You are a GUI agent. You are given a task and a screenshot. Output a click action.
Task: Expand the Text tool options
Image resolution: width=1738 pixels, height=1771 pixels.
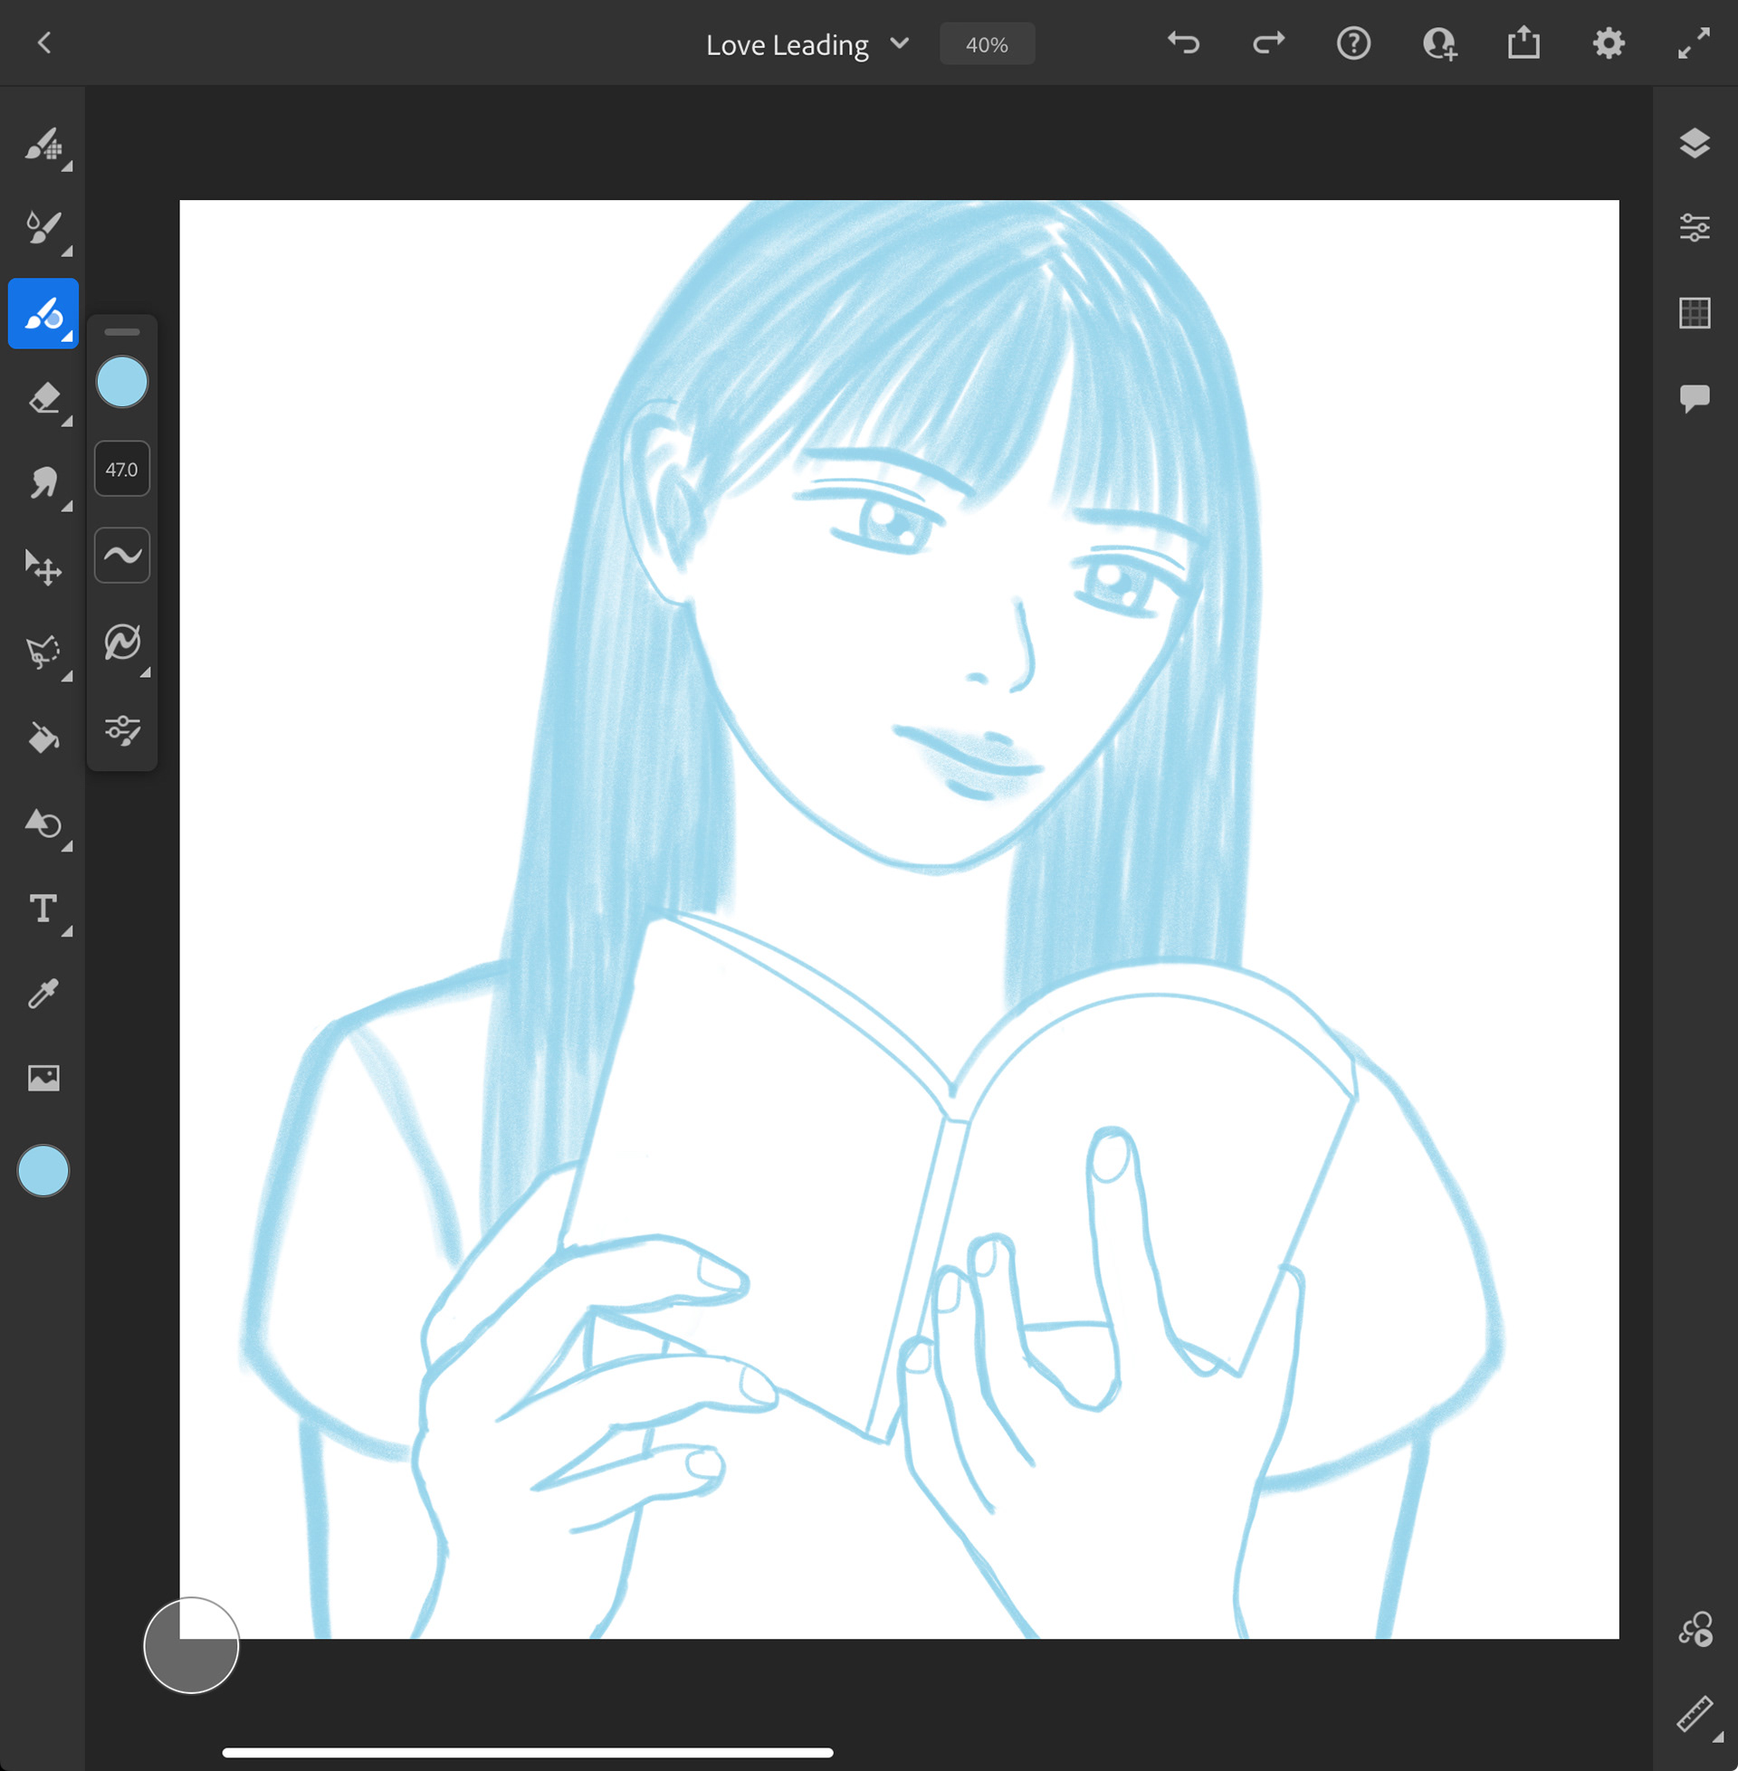tap(68, 932)
